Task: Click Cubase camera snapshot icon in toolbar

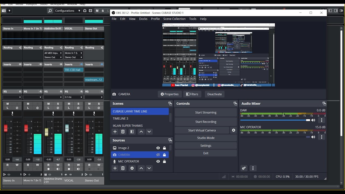Action: pos(4,11)
